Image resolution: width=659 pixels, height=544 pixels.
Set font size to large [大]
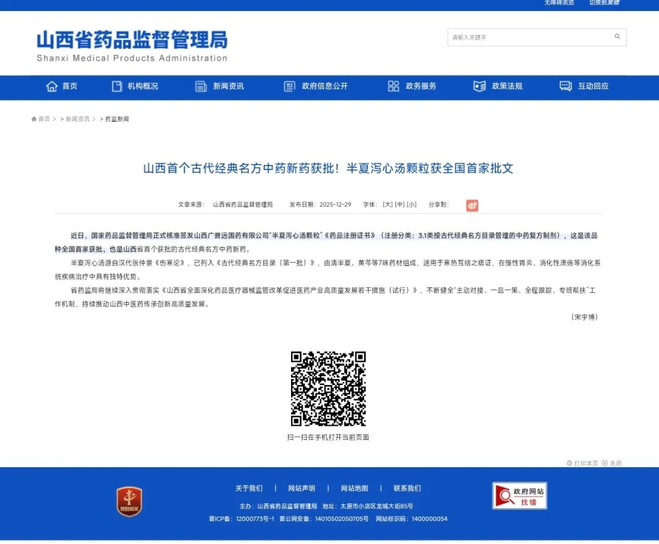click(387, 205)
